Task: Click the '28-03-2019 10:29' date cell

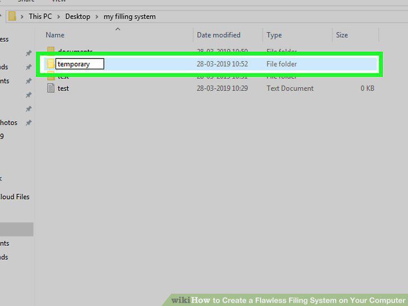Action: click(222, 89)
